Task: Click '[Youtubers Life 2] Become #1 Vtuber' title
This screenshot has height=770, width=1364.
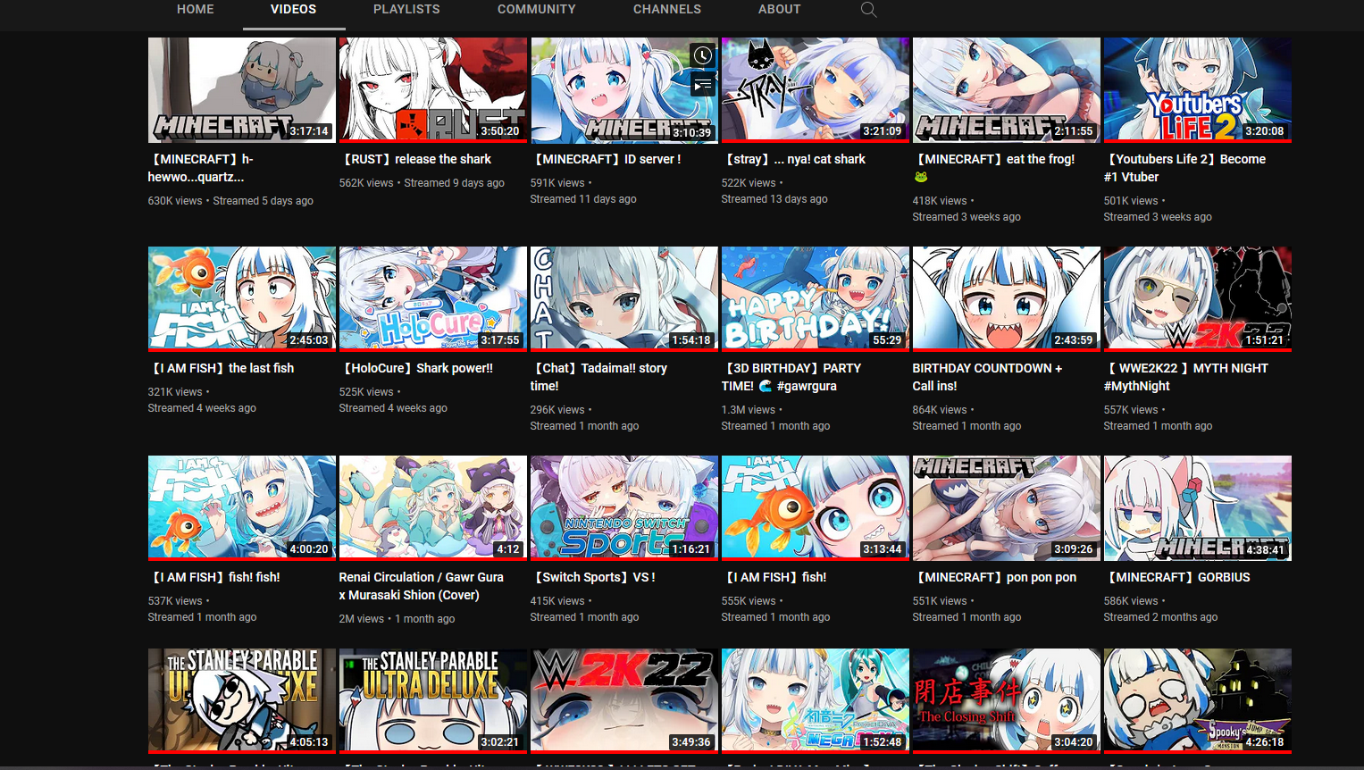Action: 1184,168
